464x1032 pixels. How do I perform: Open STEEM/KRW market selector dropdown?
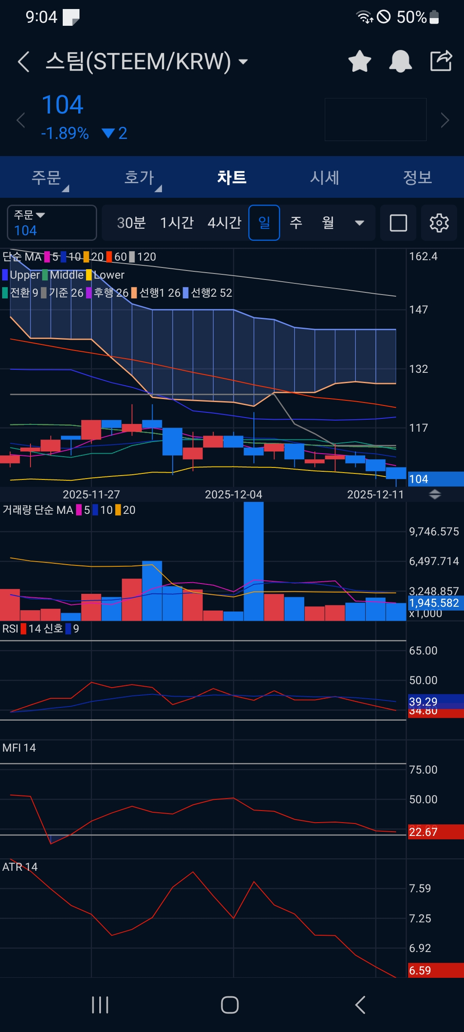tap(243, 61)
